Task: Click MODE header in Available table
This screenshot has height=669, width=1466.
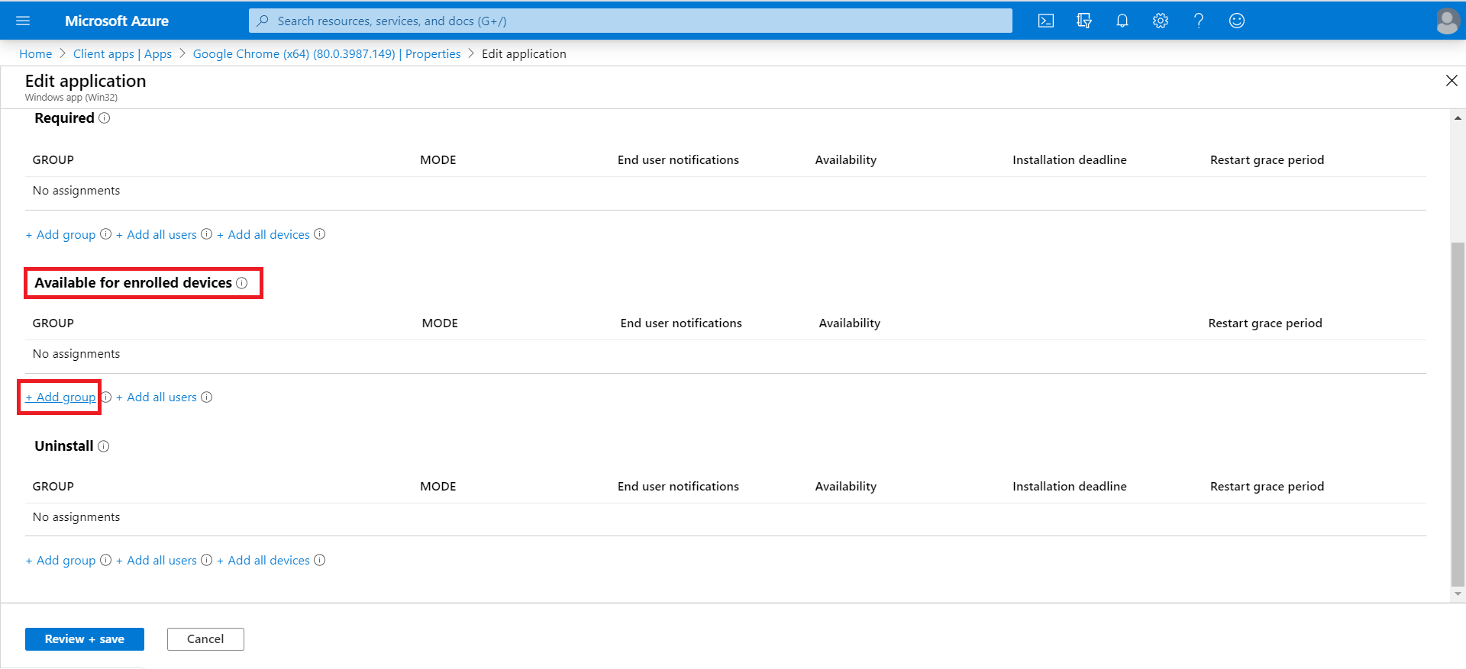Action: point(440,323)
